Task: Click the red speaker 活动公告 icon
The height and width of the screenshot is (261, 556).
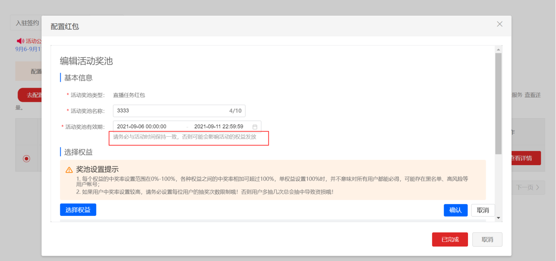Action: coord(20,41)
